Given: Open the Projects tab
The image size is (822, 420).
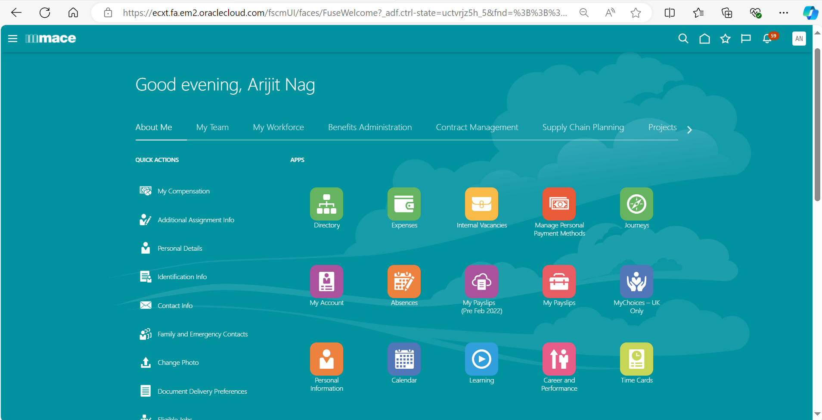Looking at the screenshot, I should [662, 128].
